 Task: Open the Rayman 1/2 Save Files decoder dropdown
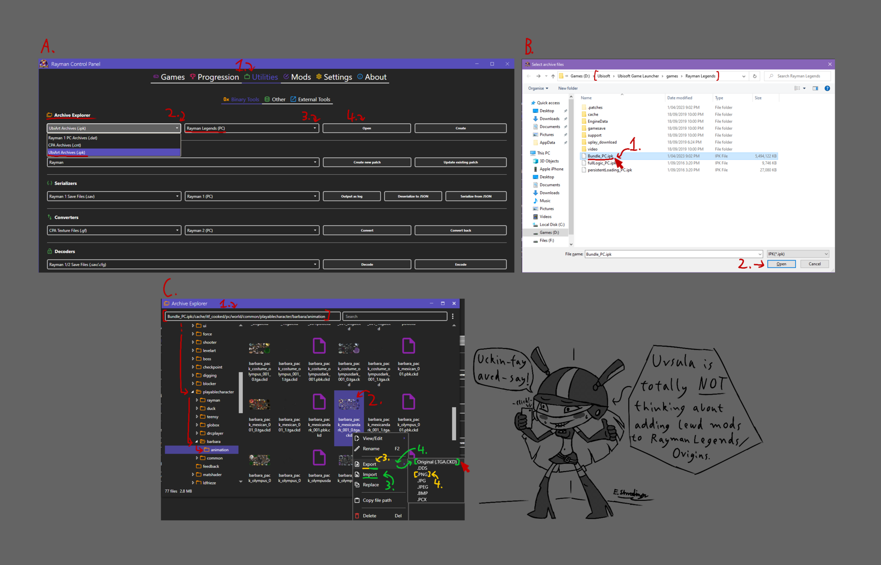point(183,265)
